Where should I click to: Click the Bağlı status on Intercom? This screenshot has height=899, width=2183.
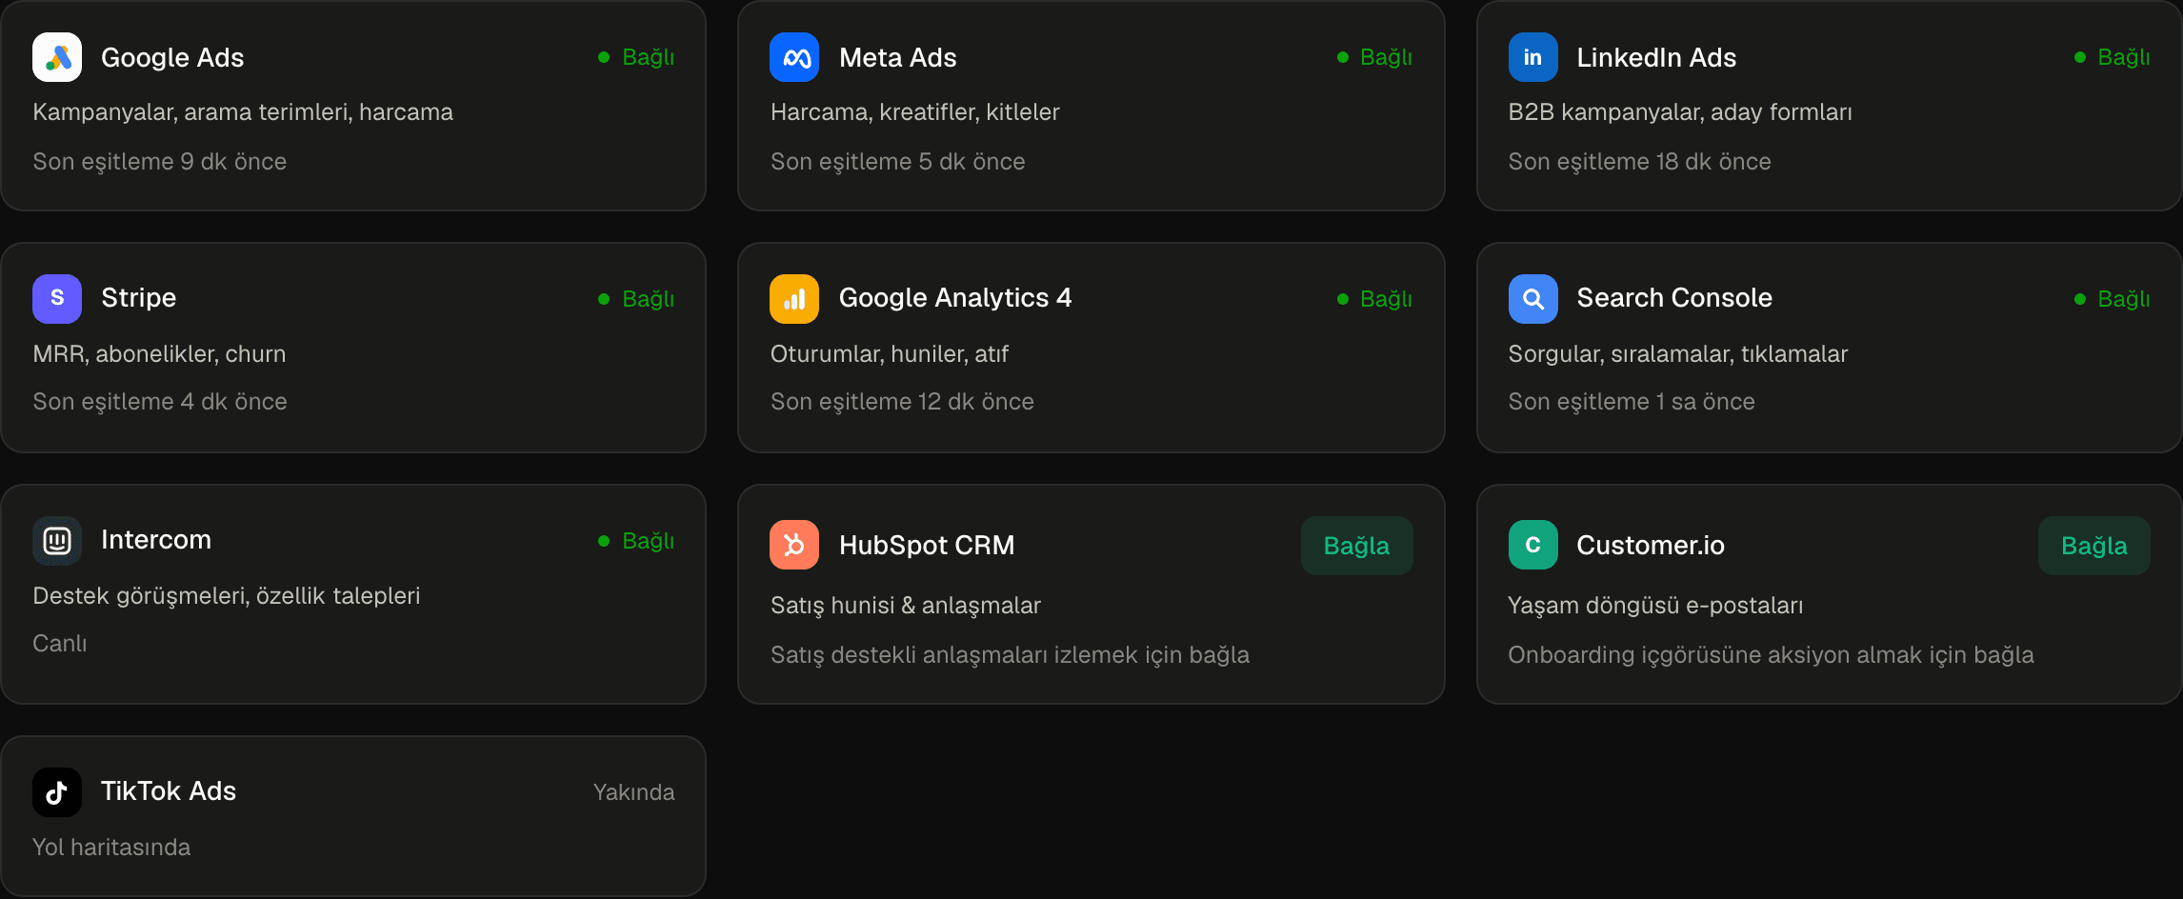[x=636, y=541]
